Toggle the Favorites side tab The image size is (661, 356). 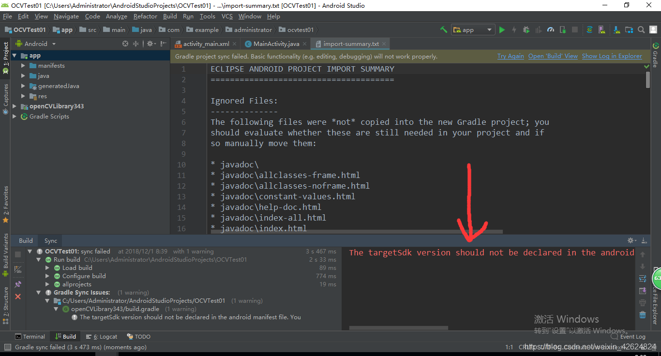(x=5, y=204)
